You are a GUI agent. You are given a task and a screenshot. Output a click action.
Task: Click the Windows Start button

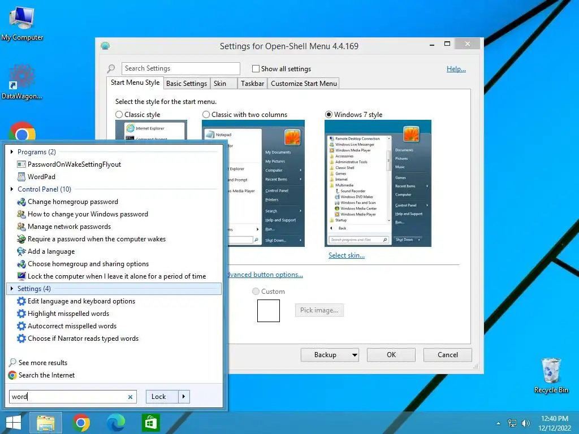point(14,423)
